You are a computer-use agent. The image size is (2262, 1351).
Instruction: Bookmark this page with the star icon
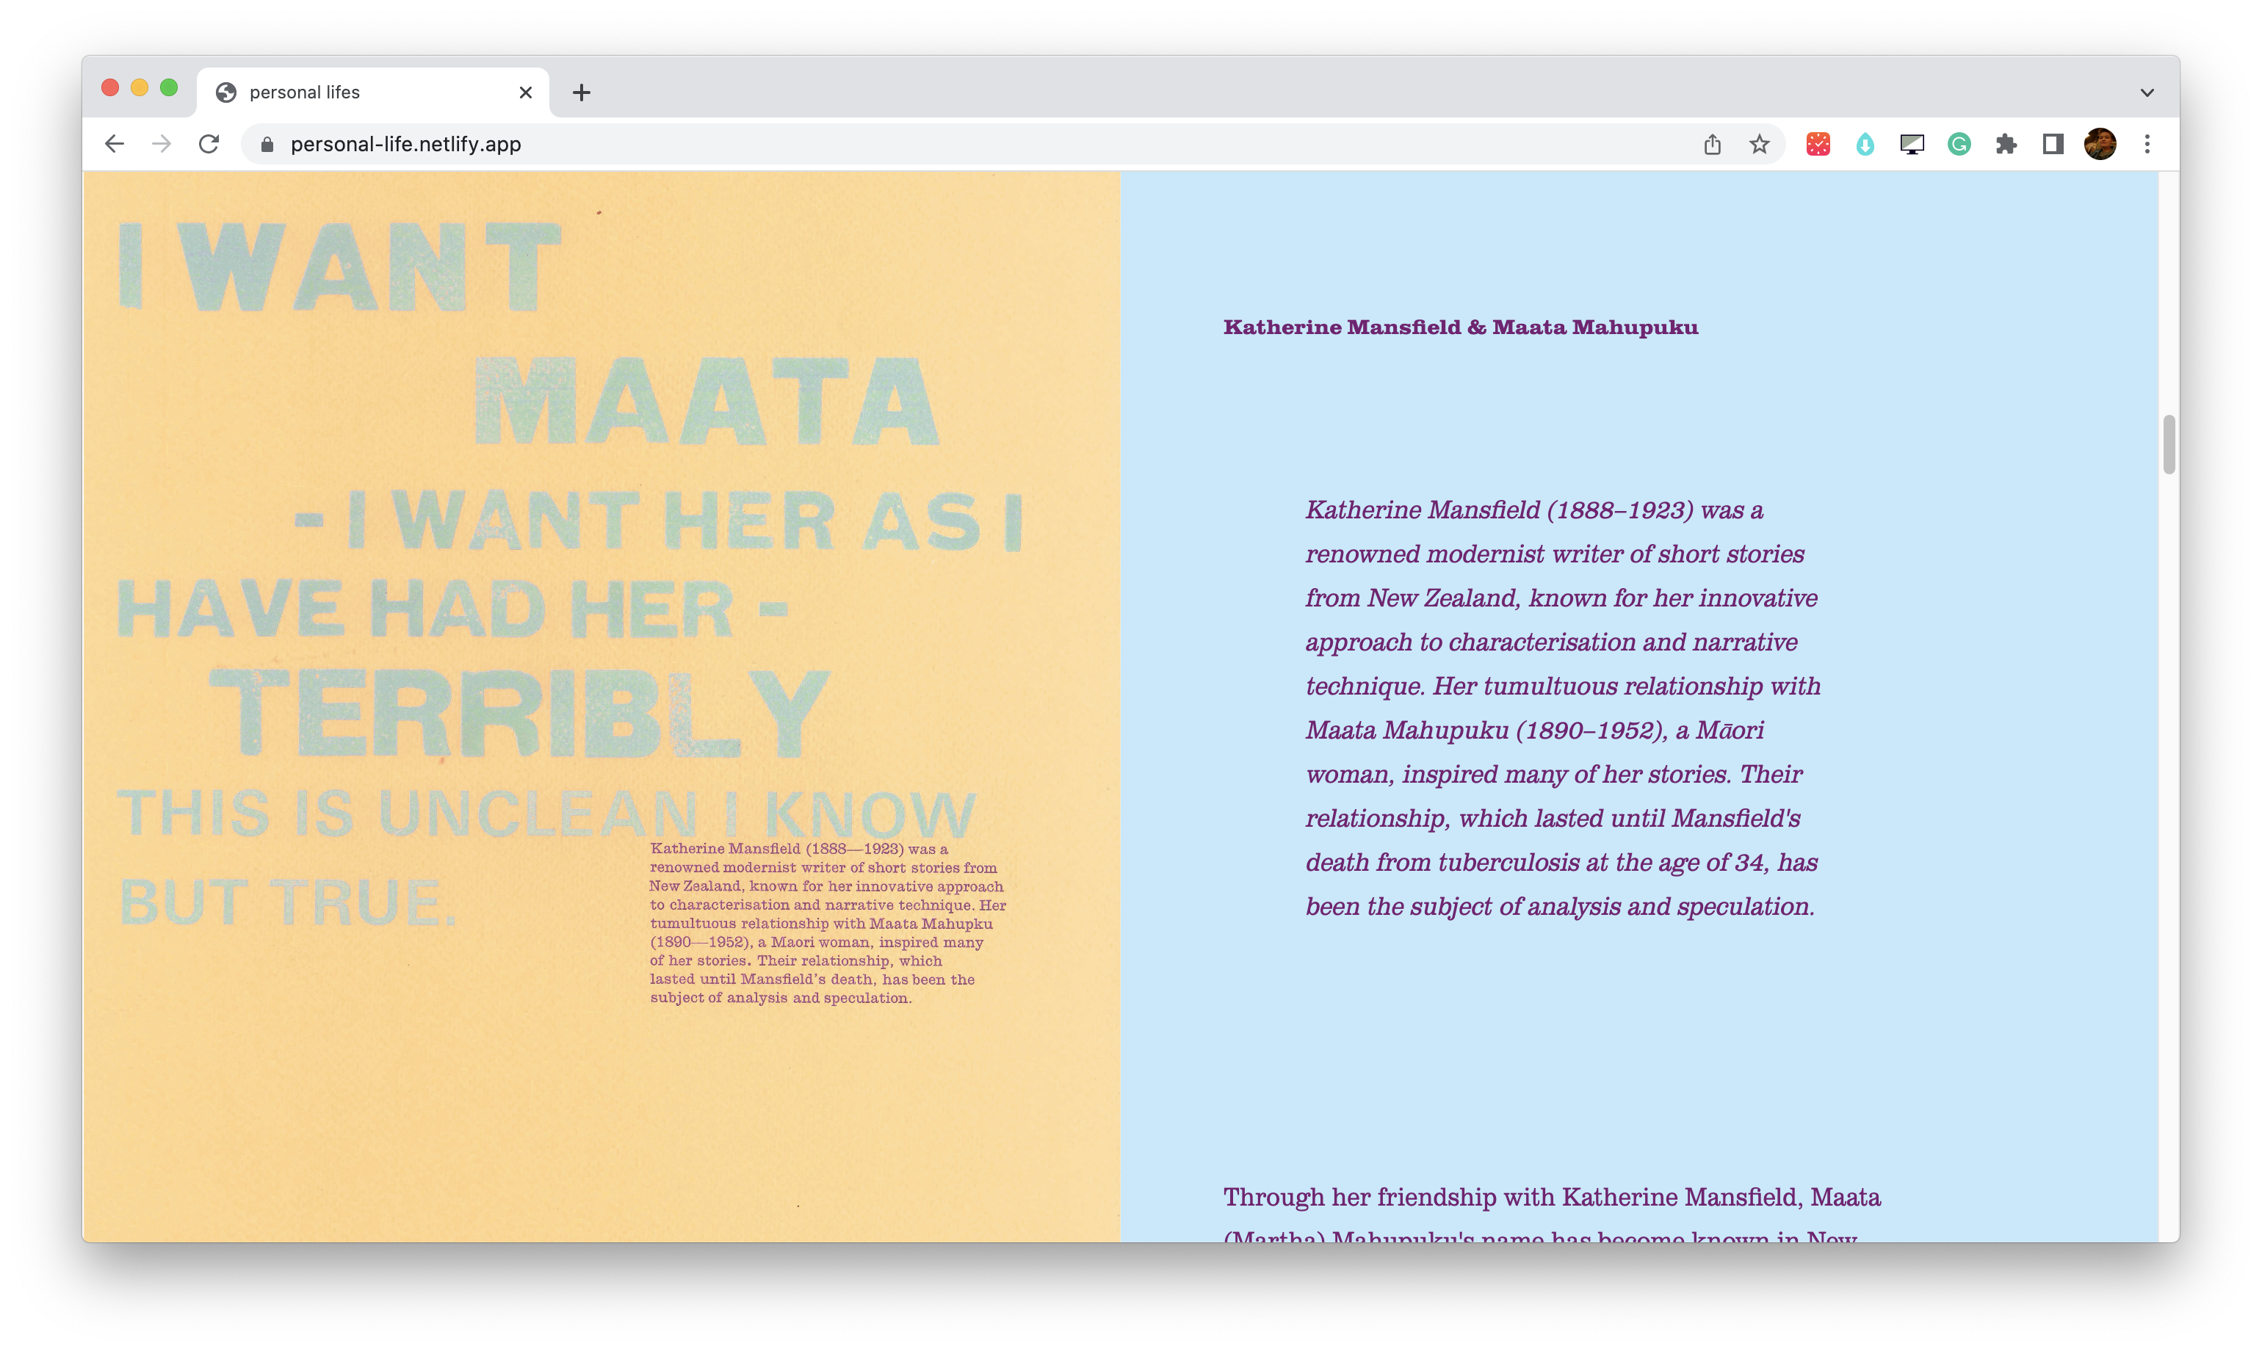pos(1760,144)
